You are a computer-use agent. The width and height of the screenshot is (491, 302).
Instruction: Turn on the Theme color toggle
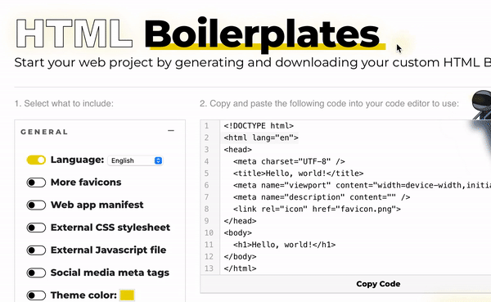pos(36,295)
